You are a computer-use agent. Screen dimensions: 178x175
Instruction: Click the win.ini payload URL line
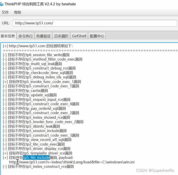pos(72,162)
